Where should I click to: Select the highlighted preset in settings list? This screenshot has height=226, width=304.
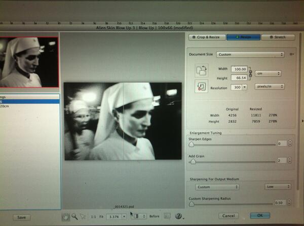pos(30,102)
